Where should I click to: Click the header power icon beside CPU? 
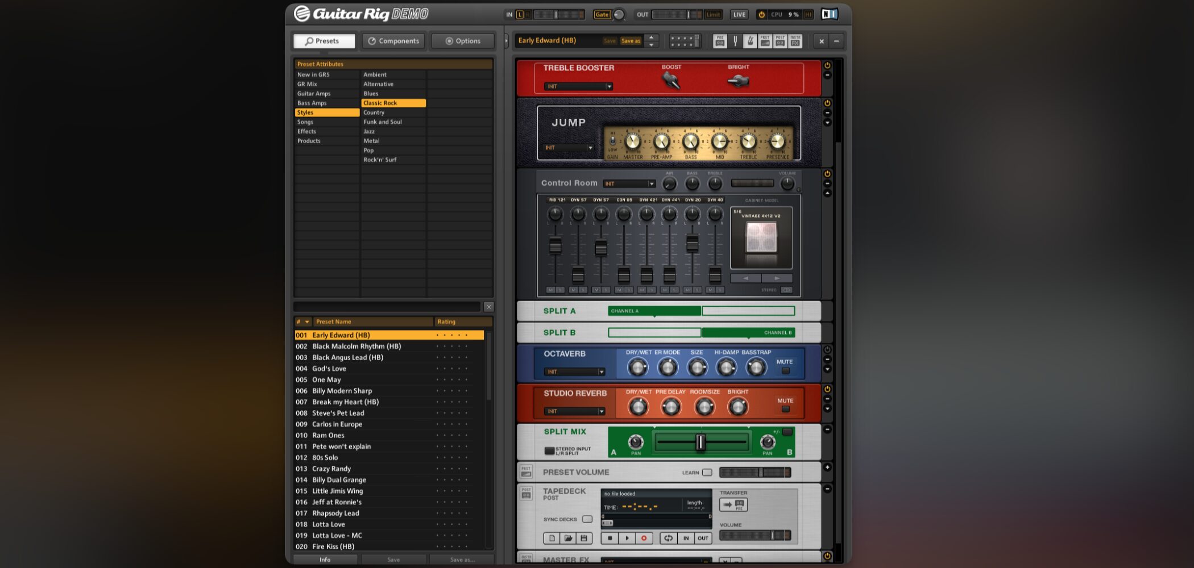point(761,14)
